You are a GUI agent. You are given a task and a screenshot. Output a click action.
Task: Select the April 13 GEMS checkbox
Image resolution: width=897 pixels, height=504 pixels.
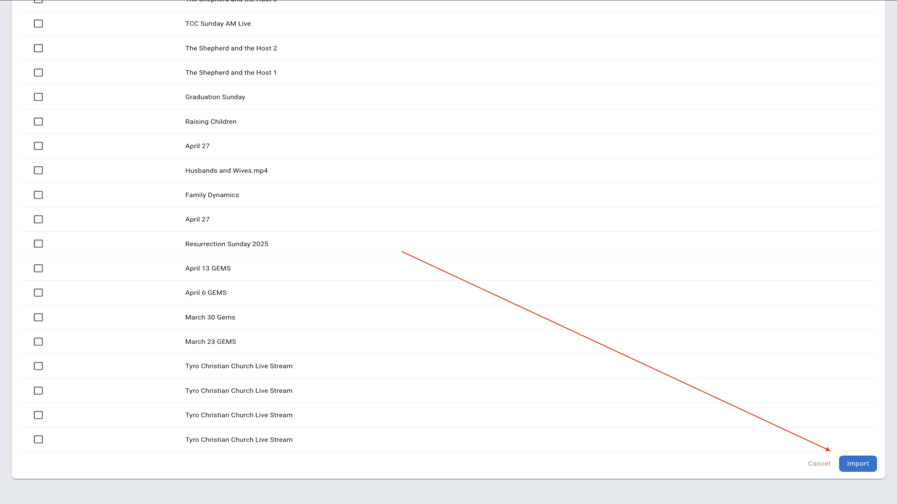(38, 268)
